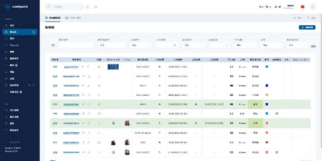The image size is (322, 161).
Task: Click the filter icon beside search fields
Action: pos(53,45)
